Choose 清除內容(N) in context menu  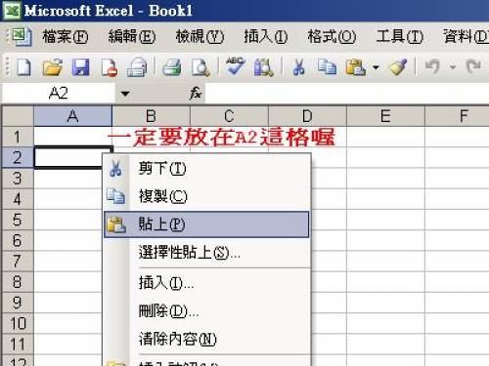point(206,339)
